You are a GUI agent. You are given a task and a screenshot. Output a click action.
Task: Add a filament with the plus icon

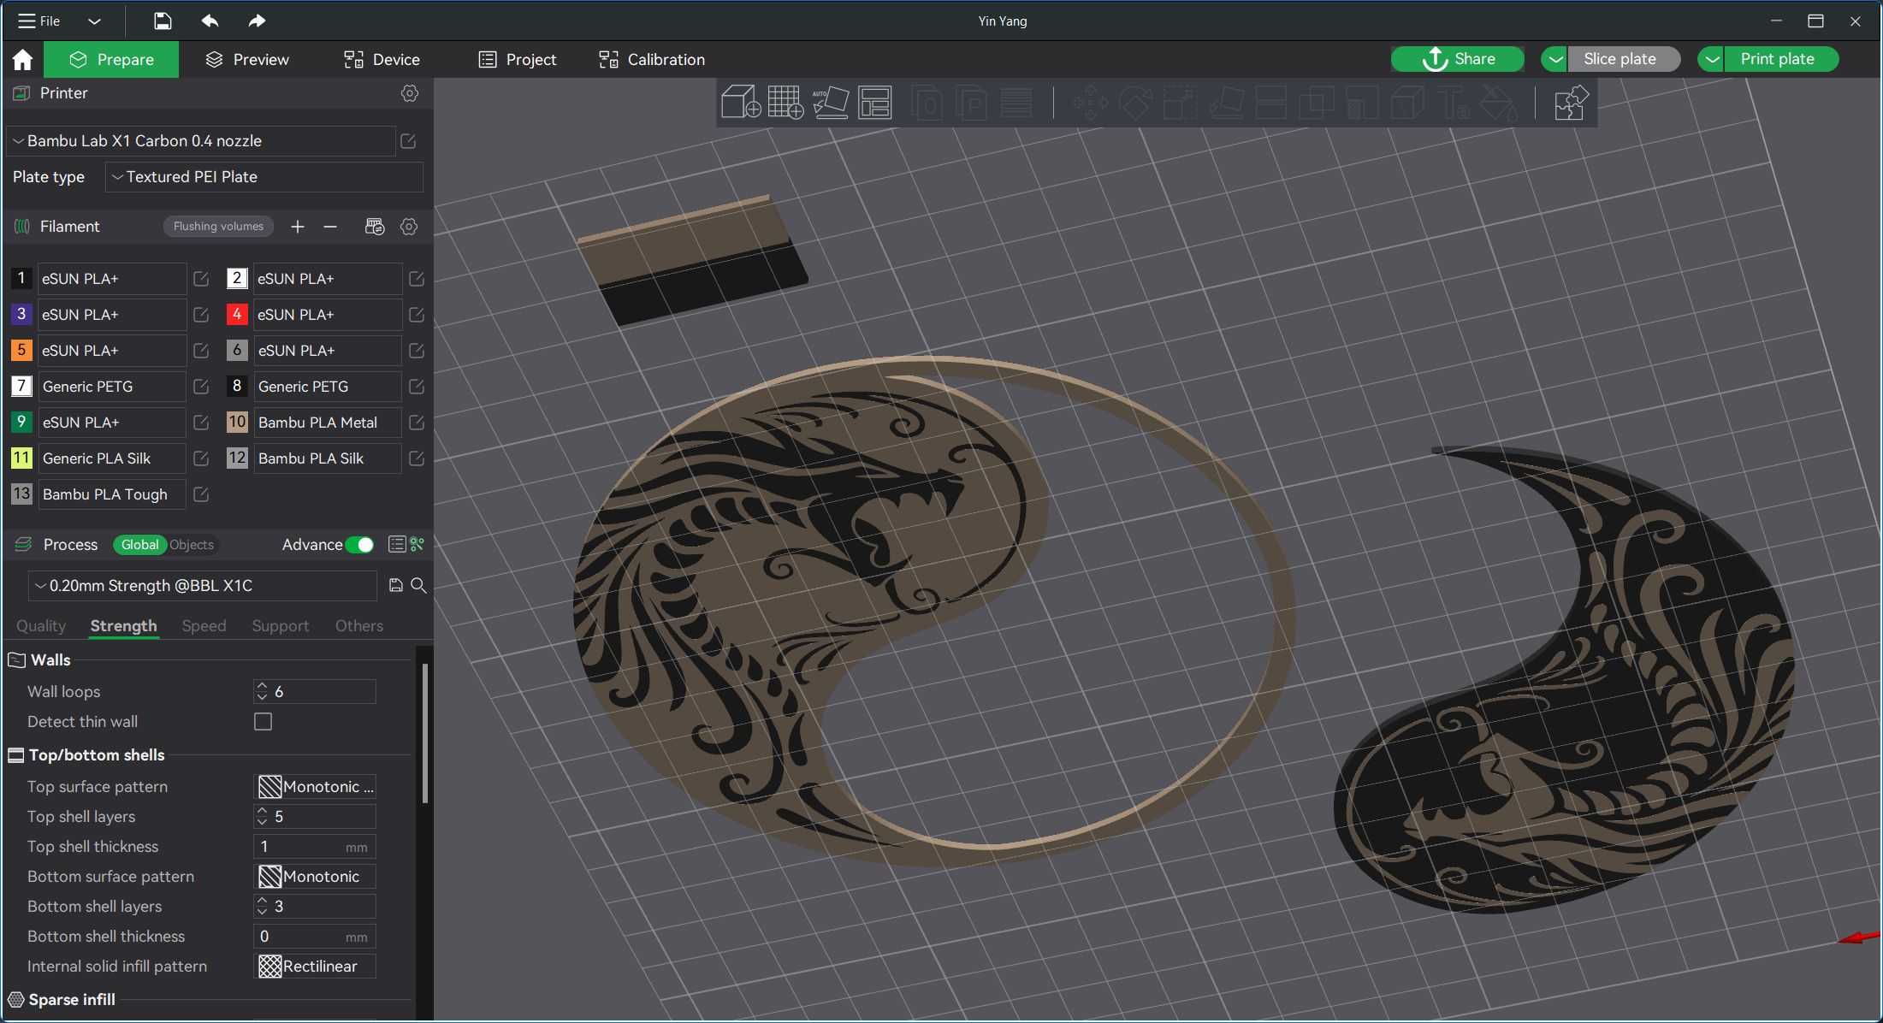(298, 227)
